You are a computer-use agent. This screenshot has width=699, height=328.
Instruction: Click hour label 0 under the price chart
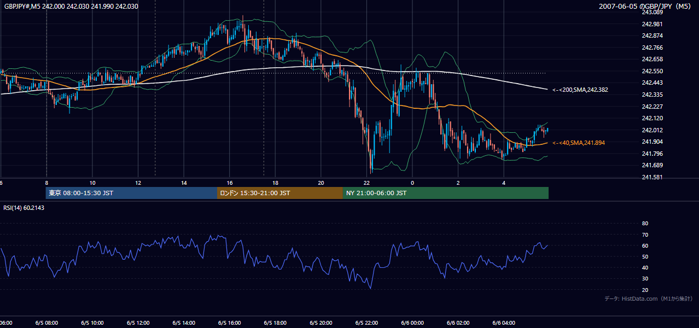point(412,183)
